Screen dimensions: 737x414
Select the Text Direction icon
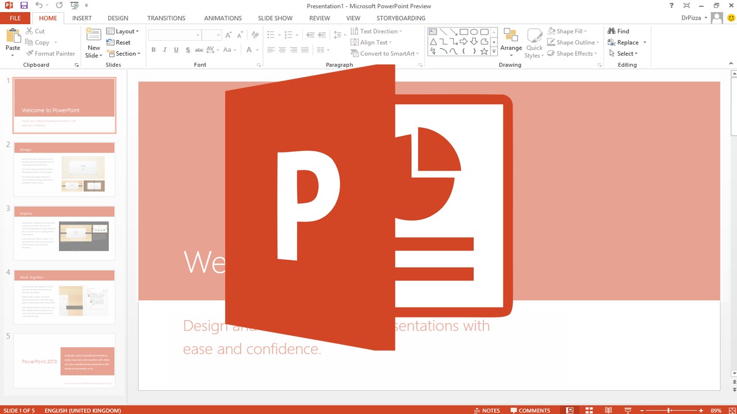click(356, 31)
